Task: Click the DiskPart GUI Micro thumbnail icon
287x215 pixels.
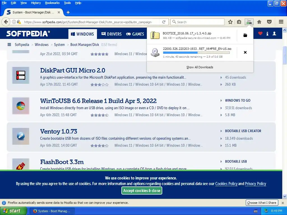Action: [21, 75]
